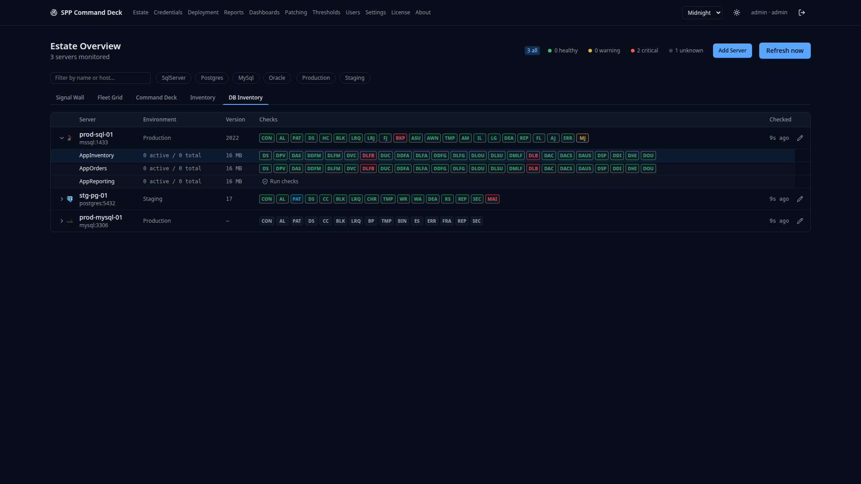
Task: Click the SEC badge on stg-pg-01
Action: point(477,199)
